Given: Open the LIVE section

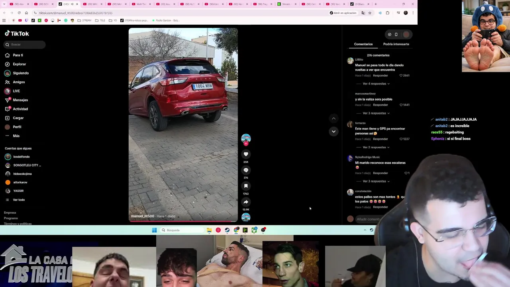Looking at the screenshot, I should (x=16, y=91).
